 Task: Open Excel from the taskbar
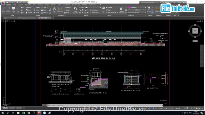pos(23,113)
